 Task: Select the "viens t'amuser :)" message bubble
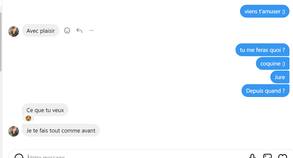pos(264,11)
